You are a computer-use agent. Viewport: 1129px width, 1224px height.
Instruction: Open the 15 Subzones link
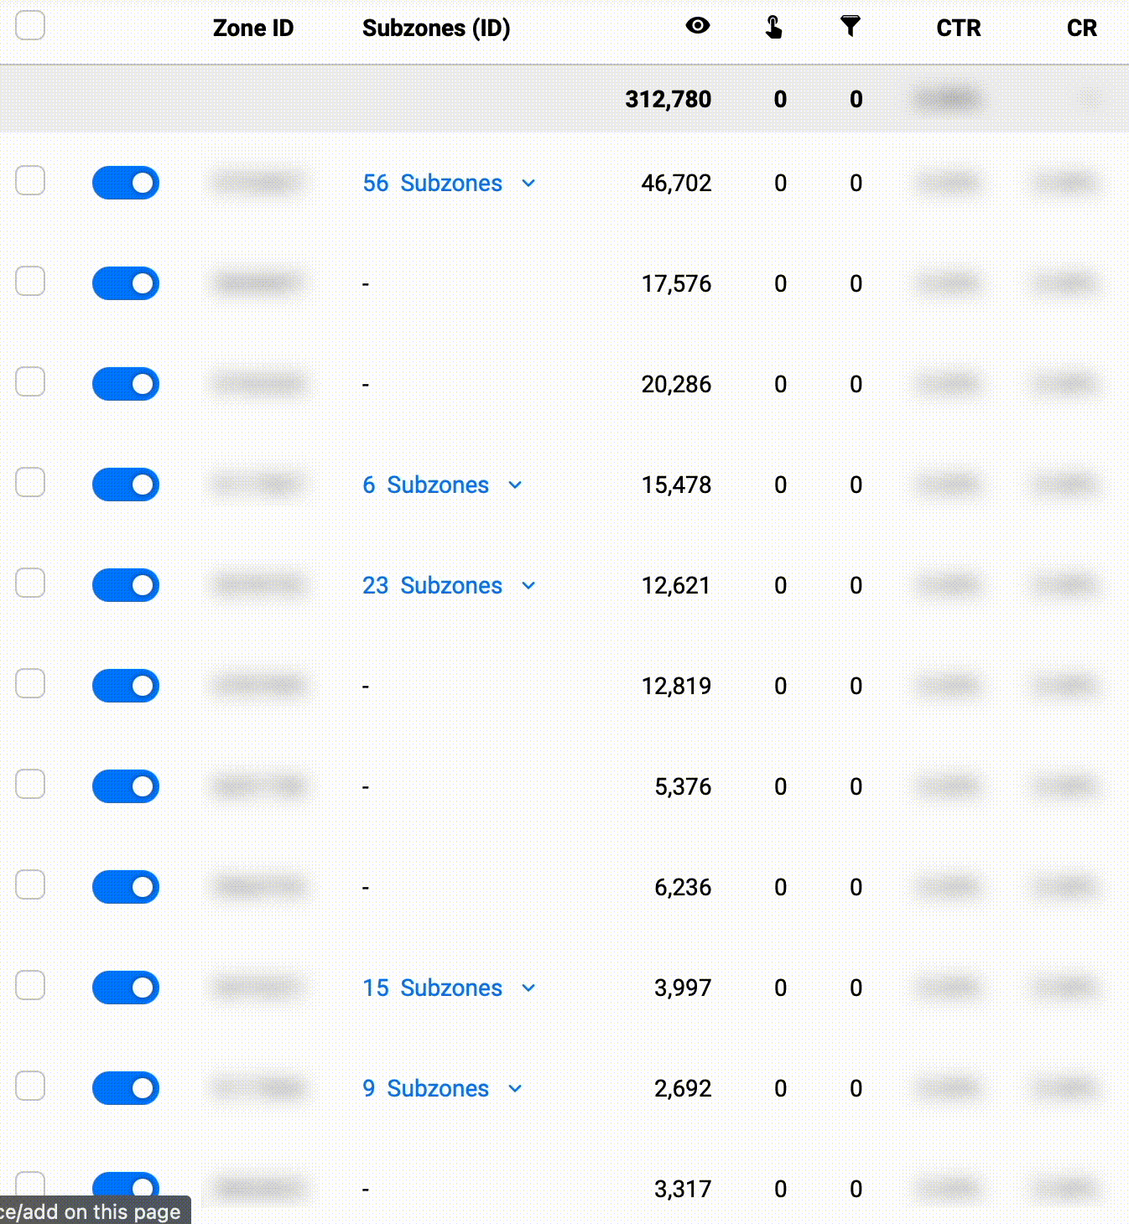click(x=432, y=988)
